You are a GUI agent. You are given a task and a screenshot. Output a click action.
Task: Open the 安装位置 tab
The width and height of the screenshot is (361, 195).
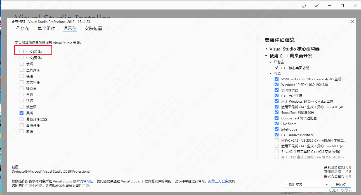tap(93, 28)
